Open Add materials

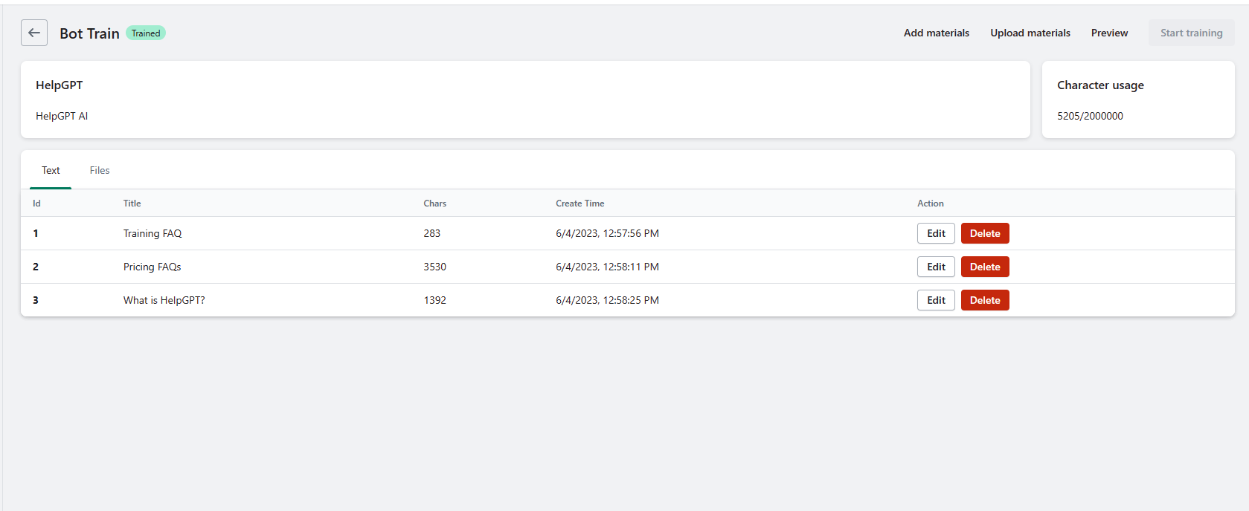coord(936,33)
